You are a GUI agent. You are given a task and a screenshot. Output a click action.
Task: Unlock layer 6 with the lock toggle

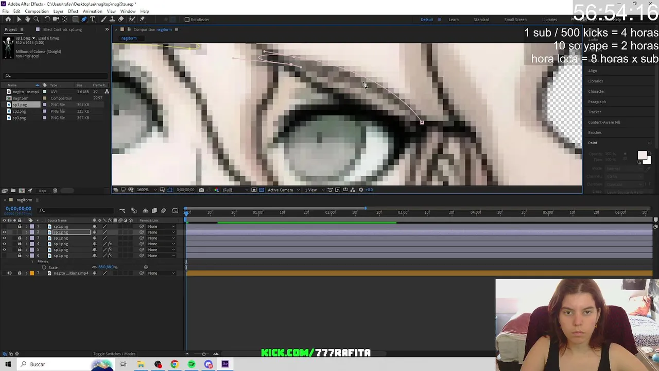(x=20, y=256)
